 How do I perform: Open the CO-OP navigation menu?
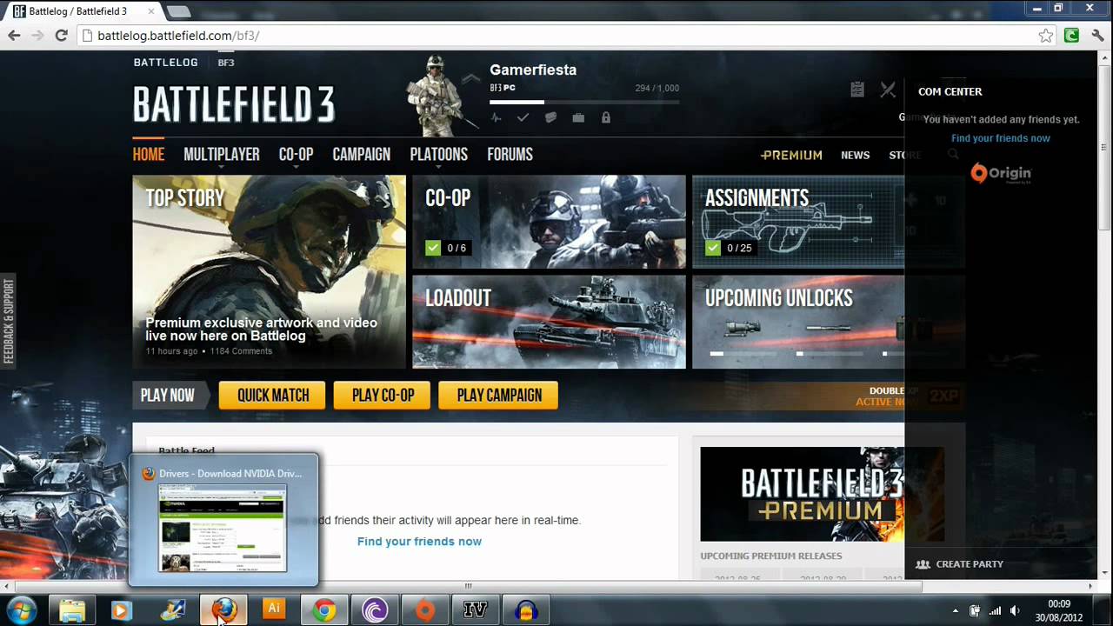[x=296, y=155]
